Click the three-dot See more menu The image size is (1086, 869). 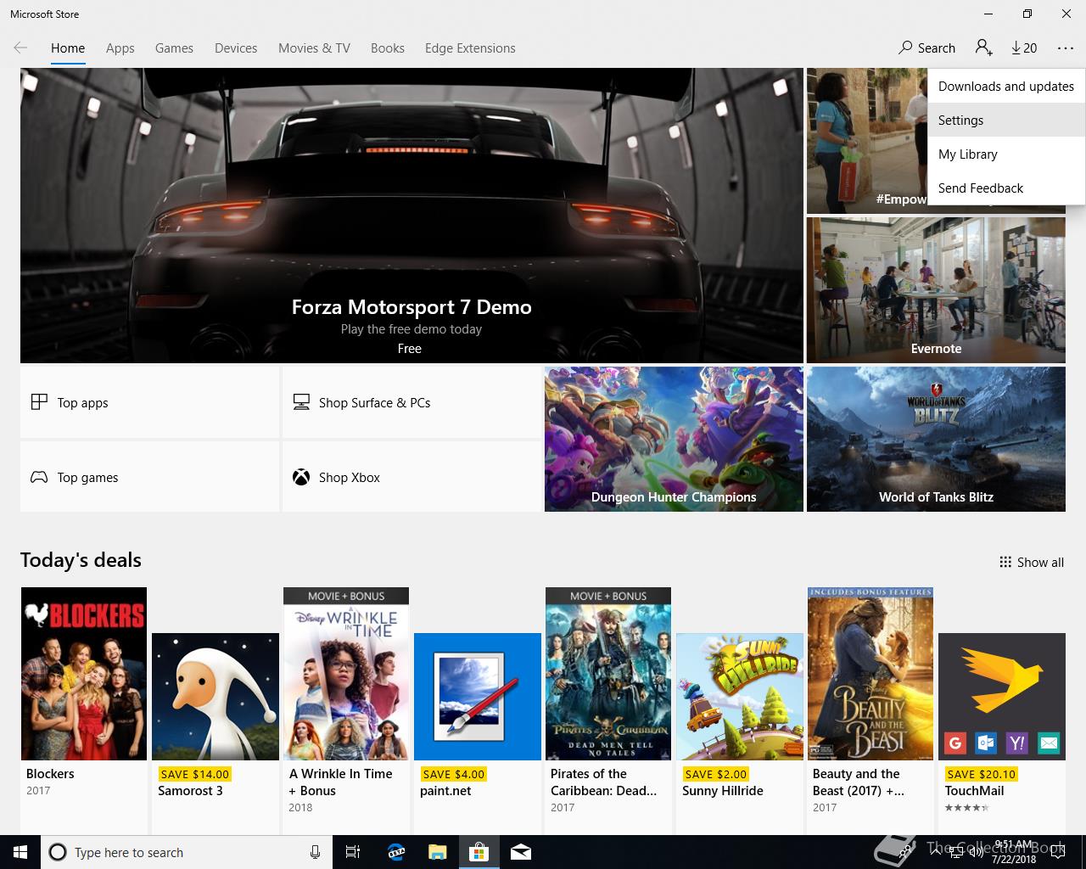click(1066, 48)
